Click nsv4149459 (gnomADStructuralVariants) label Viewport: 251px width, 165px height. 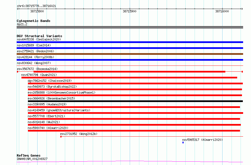click(x=59, y=110)
